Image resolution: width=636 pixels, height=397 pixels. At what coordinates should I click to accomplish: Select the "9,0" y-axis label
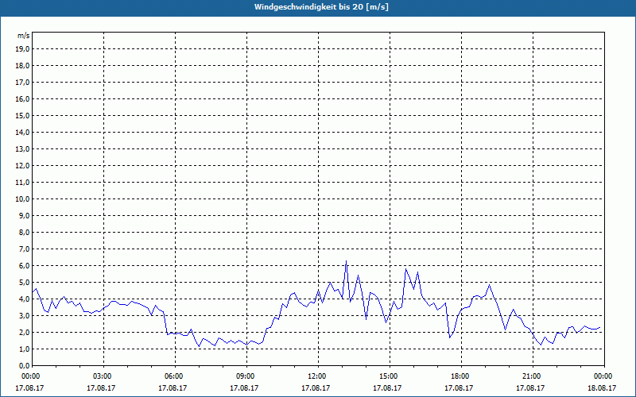coord(24,215)
